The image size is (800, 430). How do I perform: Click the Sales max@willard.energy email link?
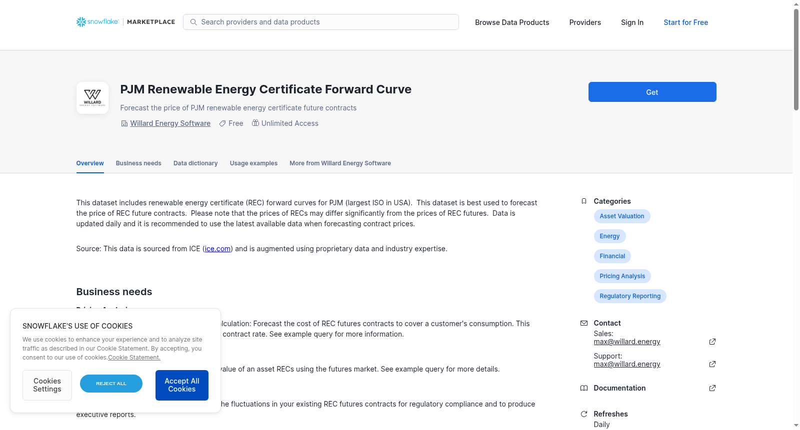pyautogui.click(x=627, y=342)
